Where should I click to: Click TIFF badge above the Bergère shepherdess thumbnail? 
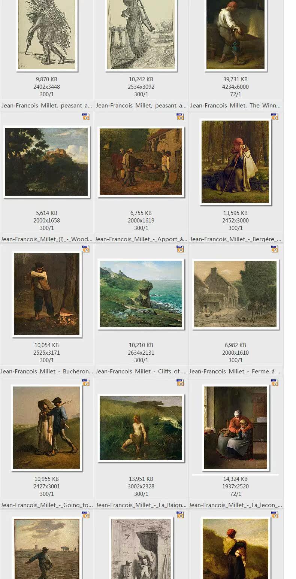pyautogui.click(x=275, y=117)
